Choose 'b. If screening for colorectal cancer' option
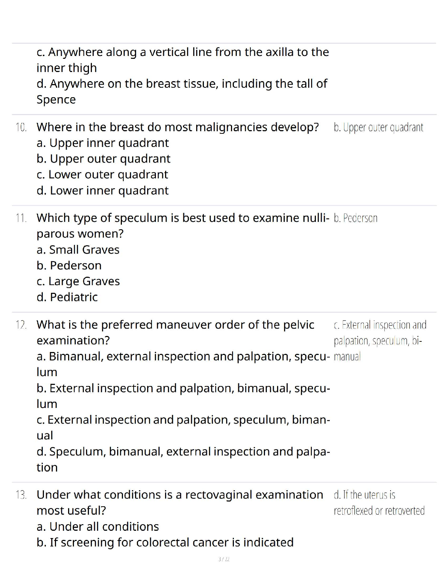The height and width of the screenshot is (579, 448). (x=165, y=542)
